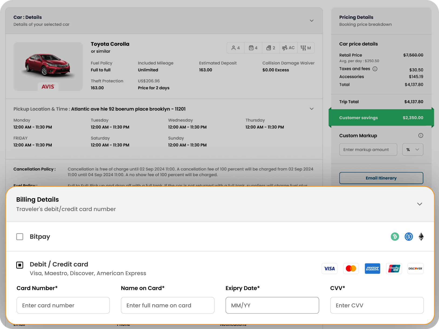Collapse the Billing Details section

point(419,204)
